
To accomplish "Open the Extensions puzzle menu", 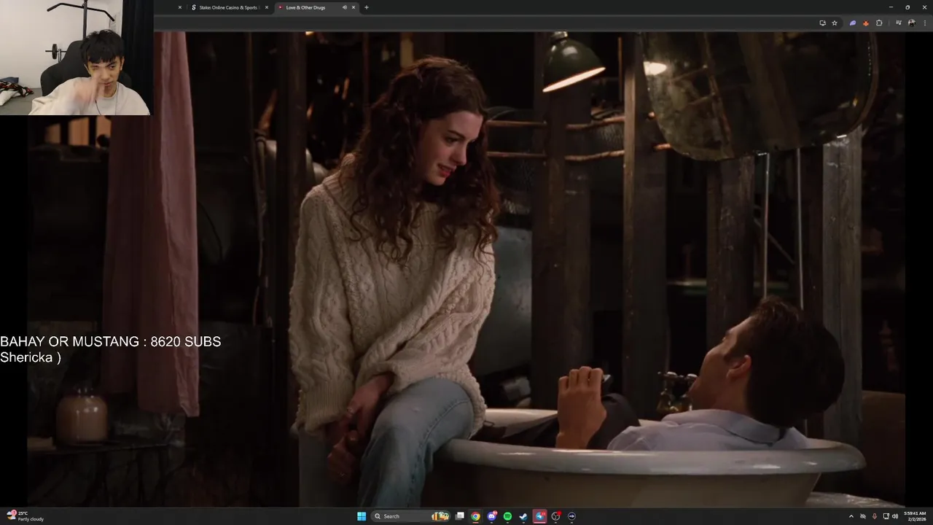I will [x=879, y=23].
